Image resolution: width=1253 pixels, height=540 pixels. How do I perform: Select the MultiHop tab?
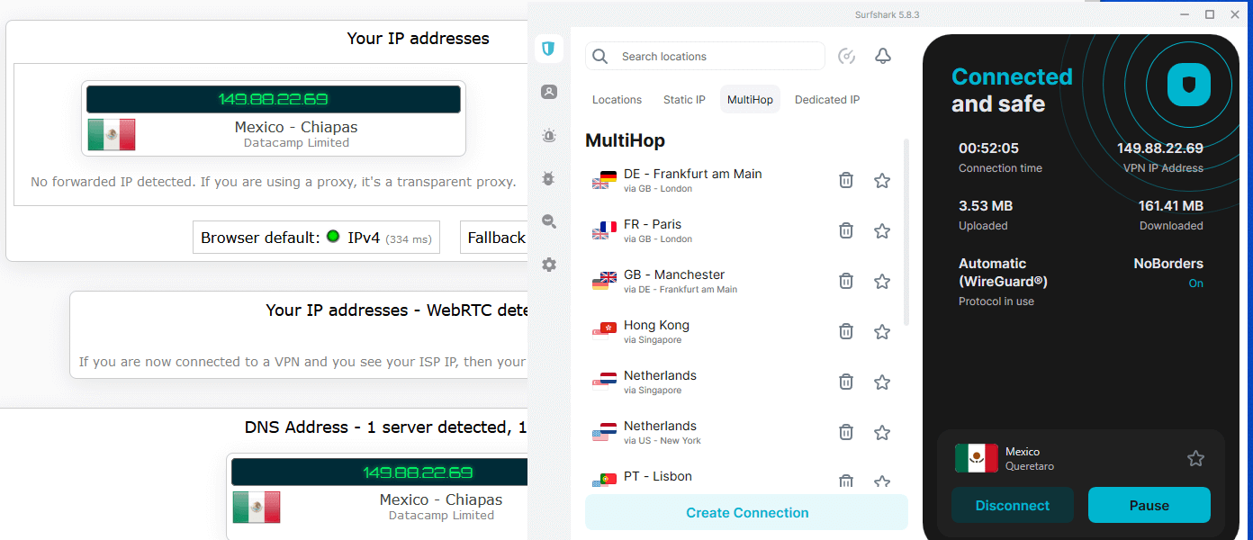[750, 100]
